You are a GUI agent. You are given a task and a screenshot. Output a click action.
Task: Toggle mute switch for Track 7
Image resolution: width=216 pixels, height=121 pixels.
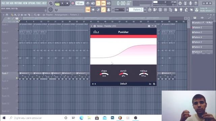[17, 78]
